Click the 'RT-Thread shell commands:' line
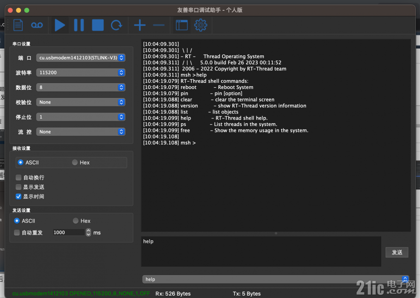The height and width of the screenshot is (298, 420). coord(196,81)
